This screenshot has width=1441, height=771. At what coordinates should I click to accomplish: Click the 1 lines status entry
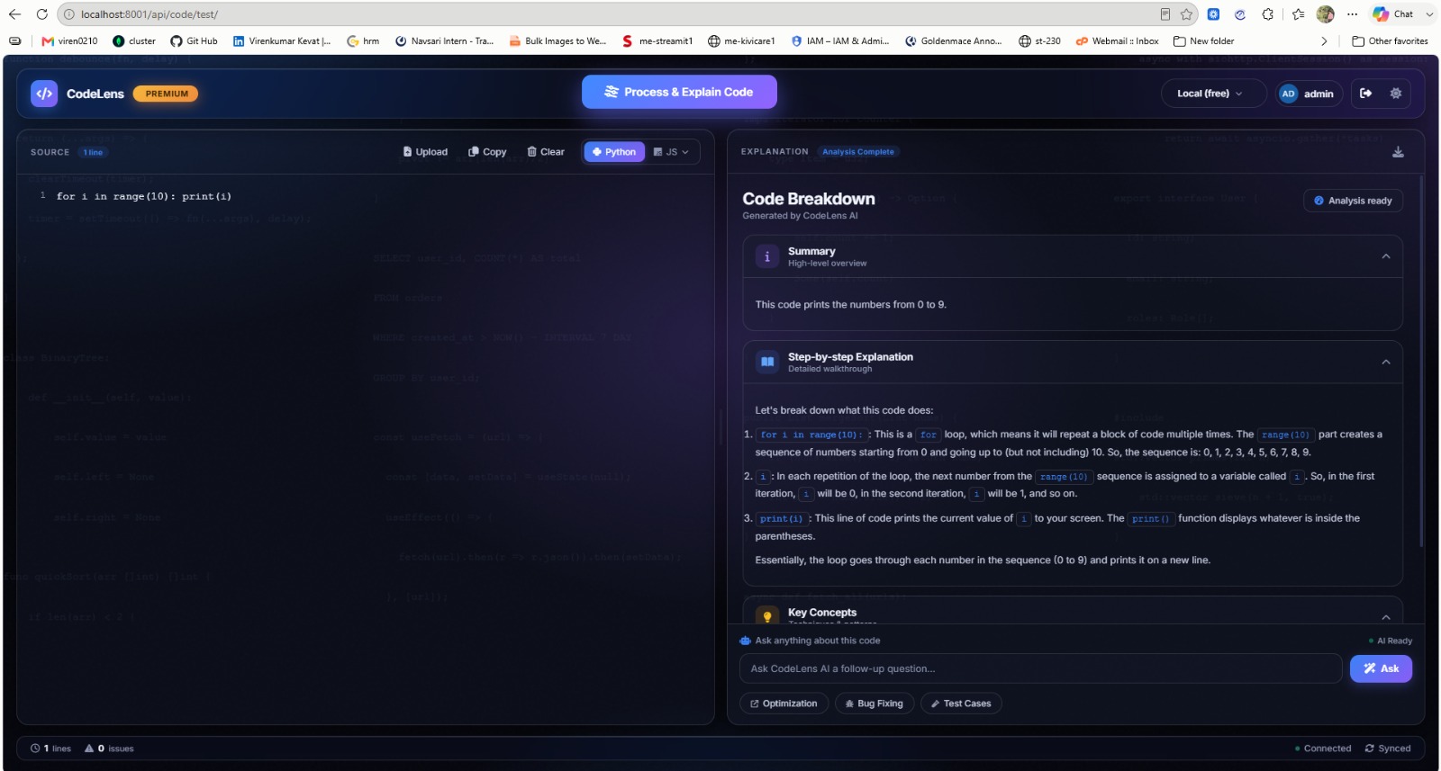(50, 749)
